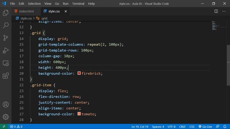Click line number 13 in the gutter
Image resolution: width=230 pixels, height=129 pixels.
coord(22,33)
